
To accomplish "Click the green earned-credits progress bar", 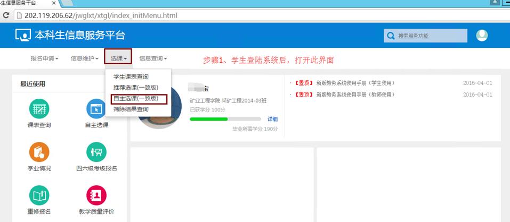I will click(209, 119).
